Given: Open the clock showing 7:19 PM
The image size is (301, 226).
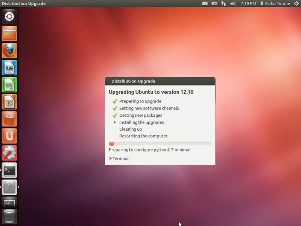Looking at the screenshot, I should (x=248, y=4).
